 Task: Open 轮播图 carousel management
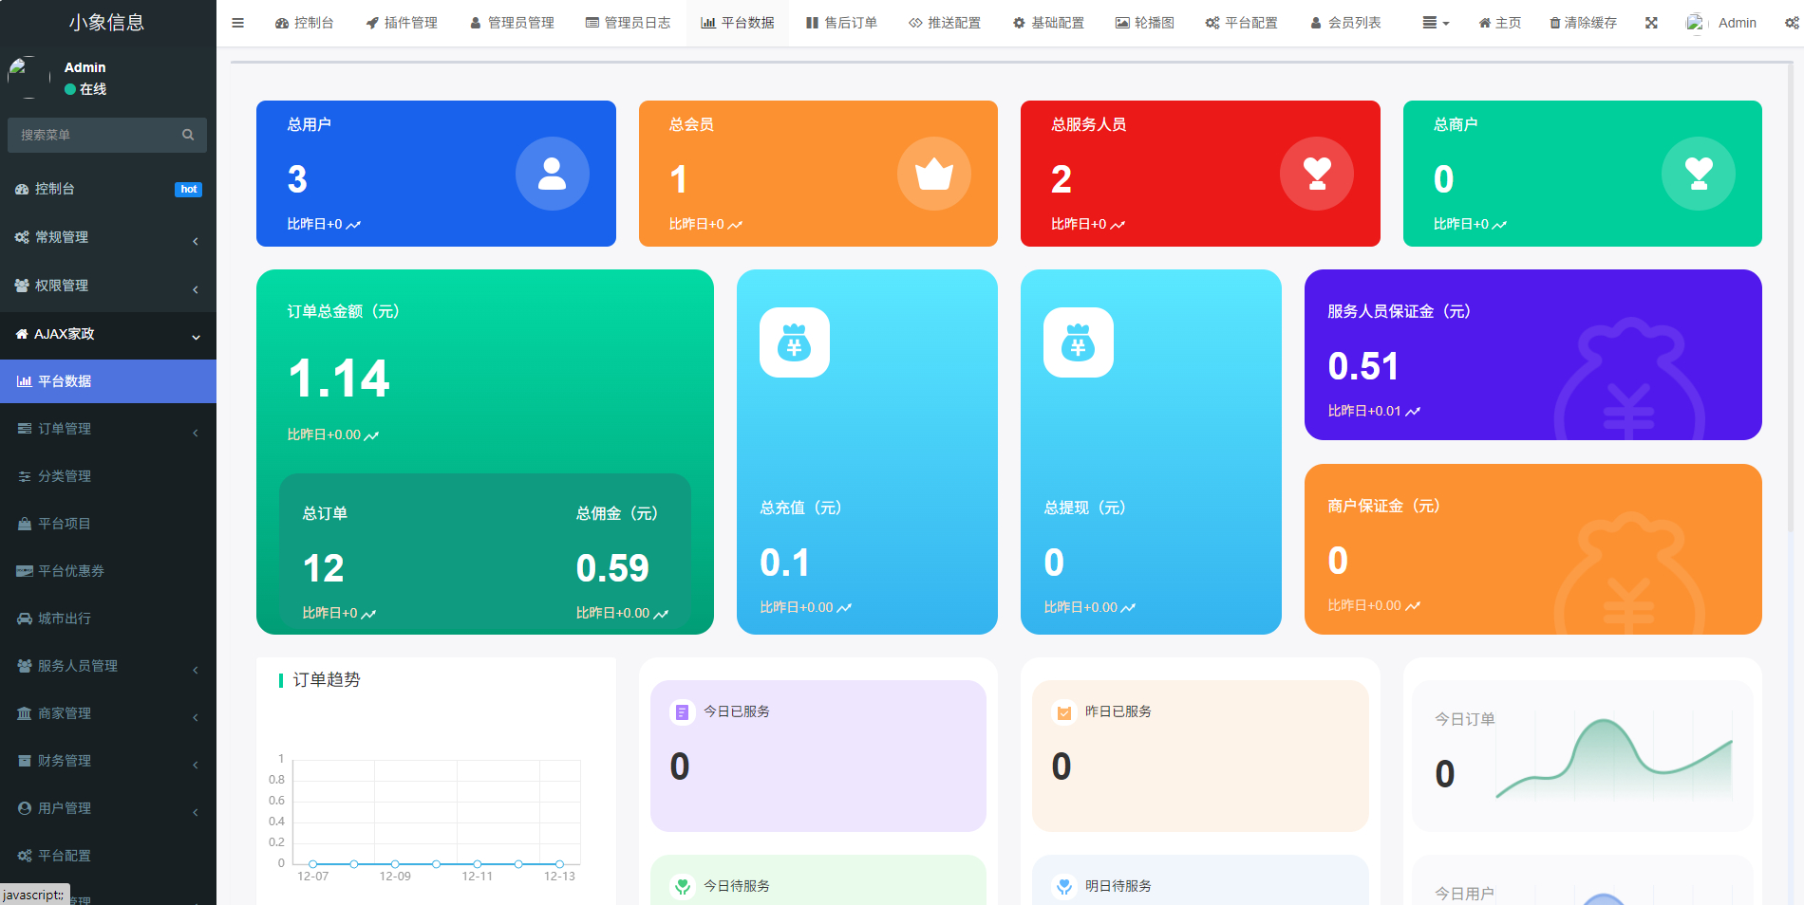(1145, 22)
